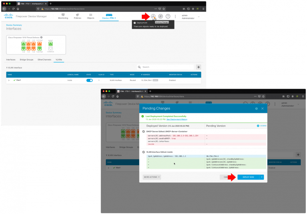Open Policies menu in upper window
Viewport: 307px width, 214px height.
pyautogui.click(x=78, y=16)
